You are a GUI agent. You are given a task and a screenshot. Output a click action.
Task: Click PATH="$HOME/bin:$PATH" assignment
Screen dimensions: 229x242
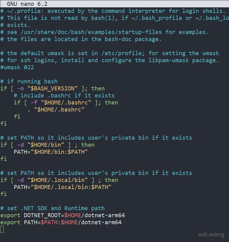(x=51, y=152)
